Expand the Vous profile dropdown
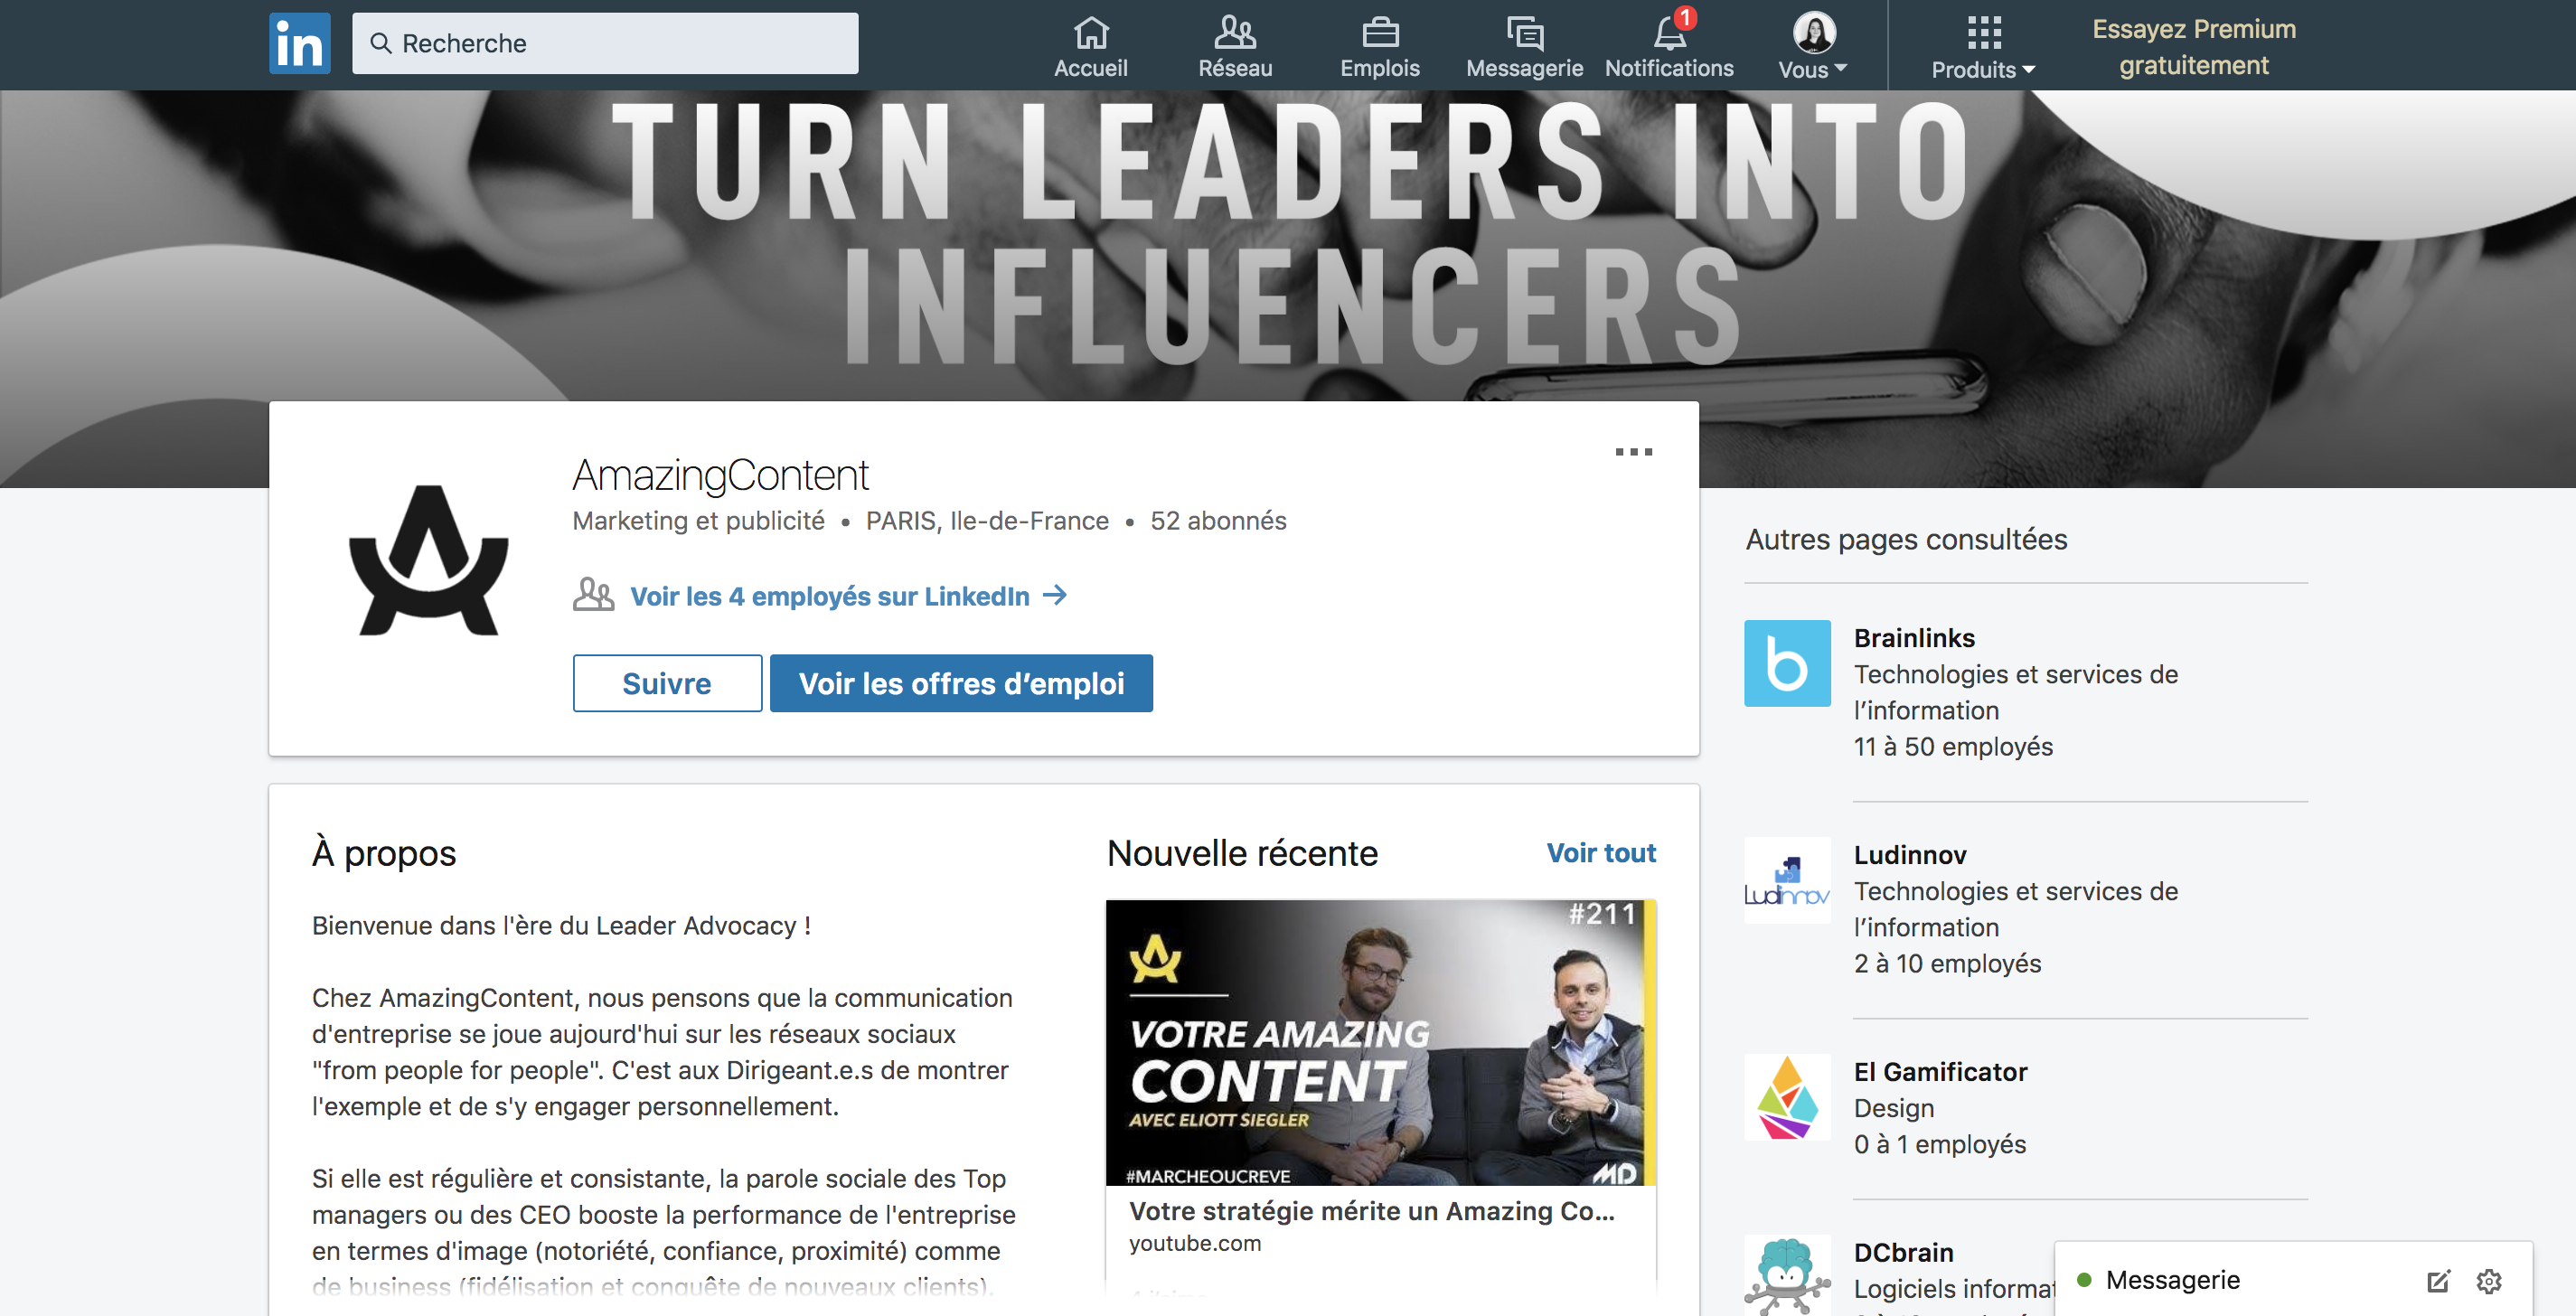The image size is (2576, 1316). 1813,46
